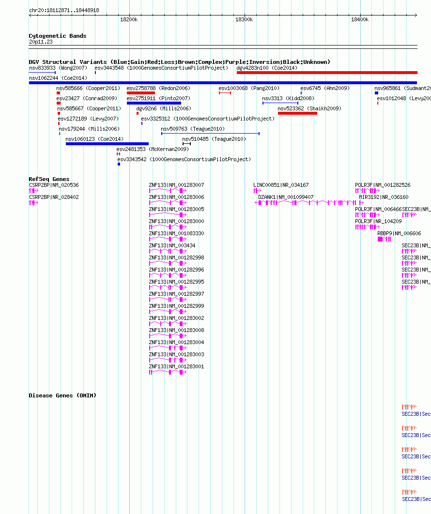Click ZNF133|NM_001282999 transcript label
Screen dimensions: 431x514
[x=176, y=306]
